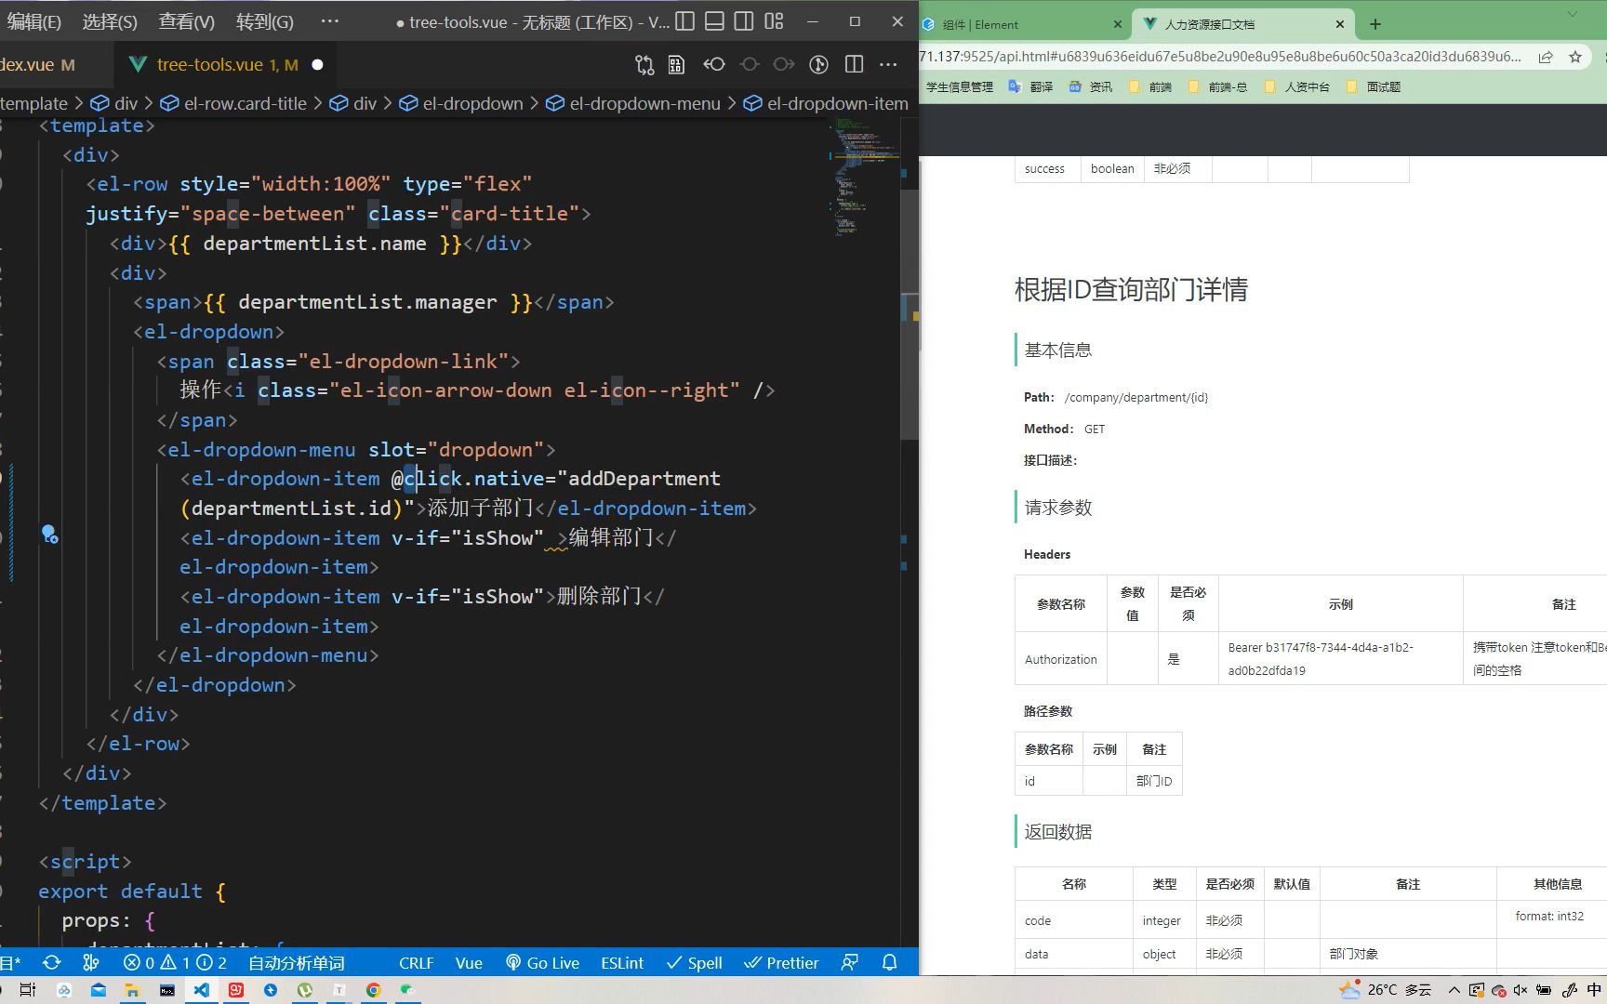Click 自动分析单词 in the status bar
1607x1004 pixels.
click(296, 962)
